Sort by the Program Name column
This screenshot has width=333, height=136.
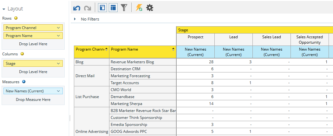(x=173, y=49)
